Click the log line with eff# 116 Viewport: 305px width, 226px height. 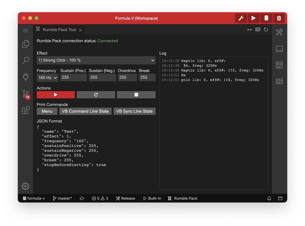tap(210, 80)
